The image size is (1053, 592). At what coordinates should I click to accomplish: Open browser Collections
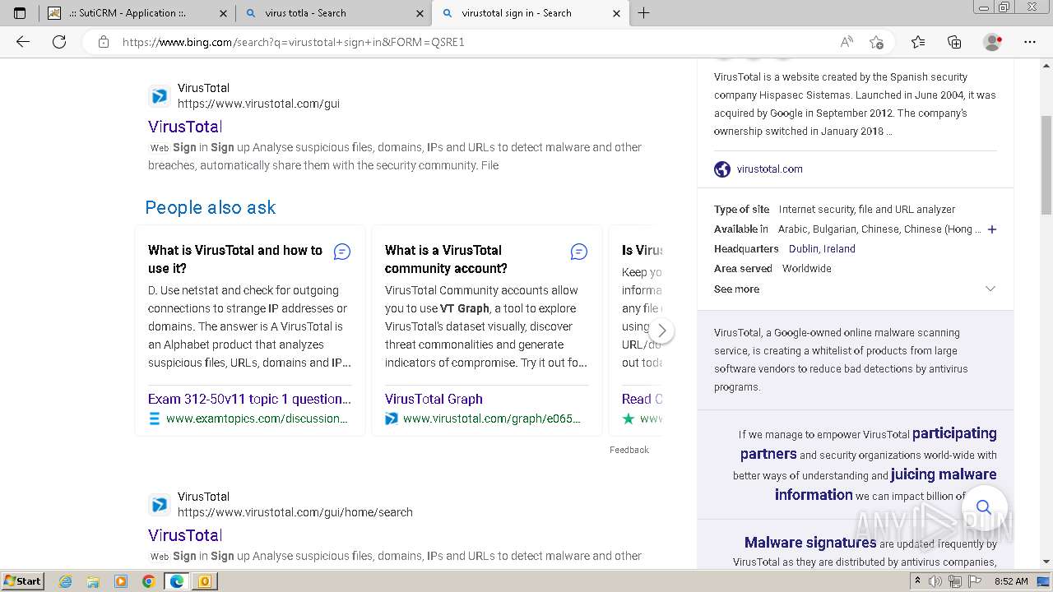pyautogui.click(x=954, y=42)
